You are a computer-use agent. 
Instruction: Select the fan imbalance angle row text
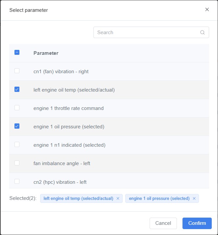pos(62,163)
